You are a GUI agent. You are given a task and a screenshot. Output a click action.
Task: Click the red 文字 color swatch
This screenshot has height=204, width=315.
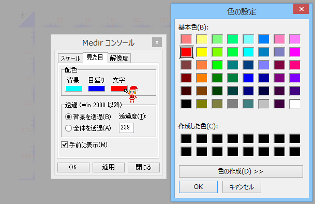(119, 89)
